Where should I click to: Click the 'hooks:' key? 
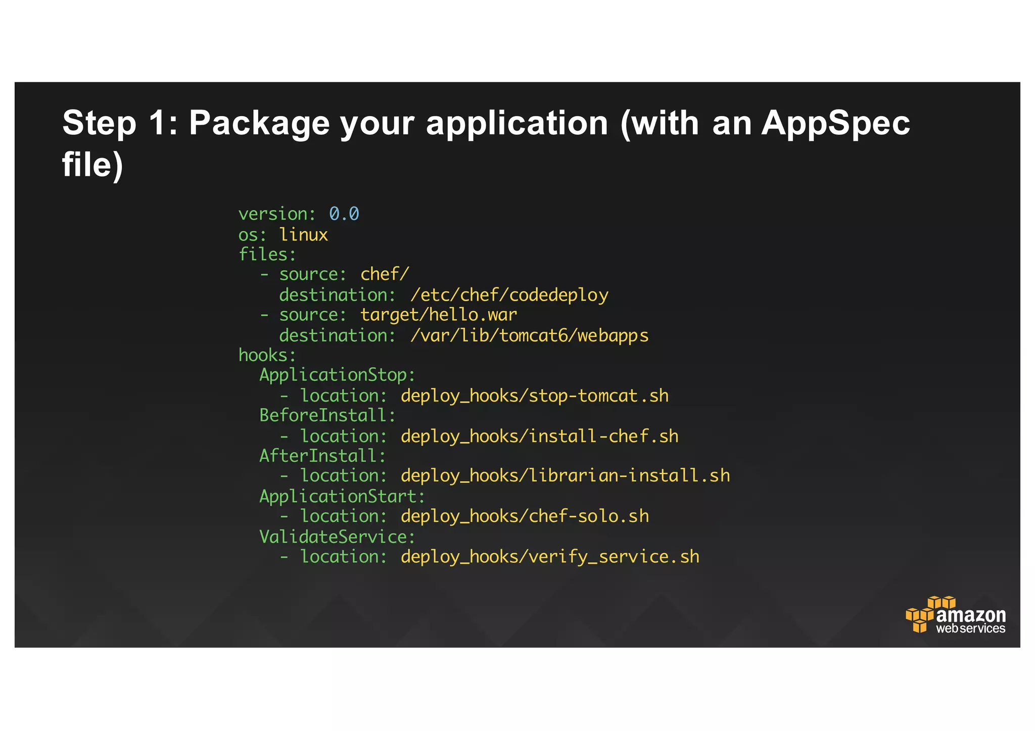click(267, 355)
